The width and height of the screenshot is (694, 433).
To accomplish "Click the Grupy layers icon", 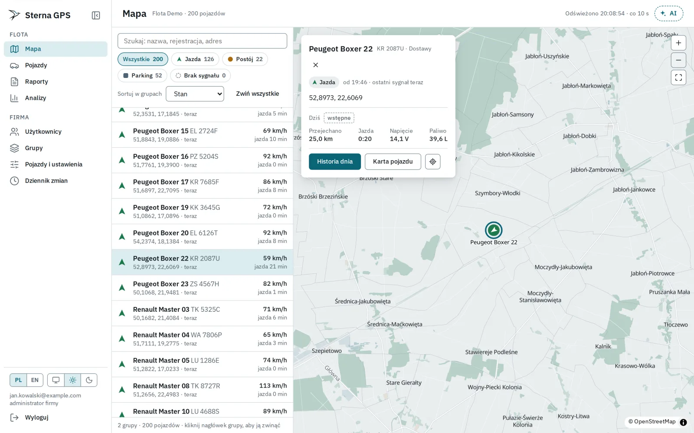I will 14,148.
